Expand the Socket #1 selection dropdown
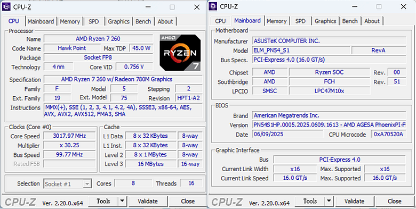Viewport: 416px width, 209px height. coord(87,184)
